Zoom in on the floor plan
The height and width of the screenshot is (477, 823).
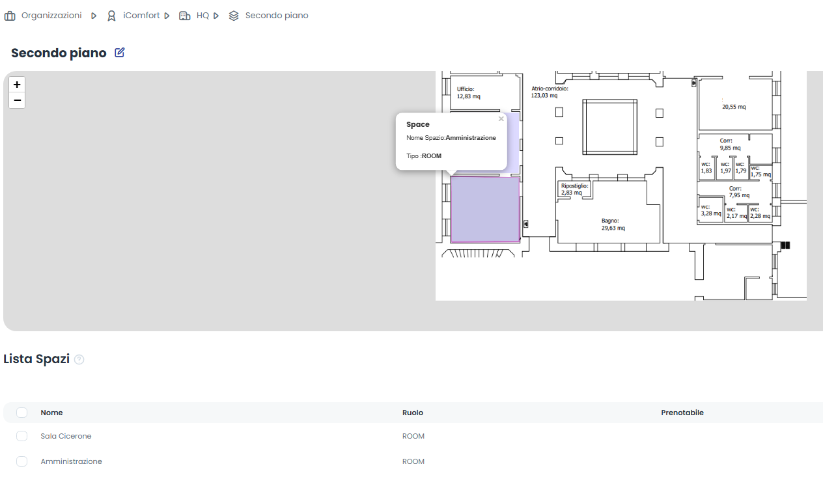pos(16,85)
